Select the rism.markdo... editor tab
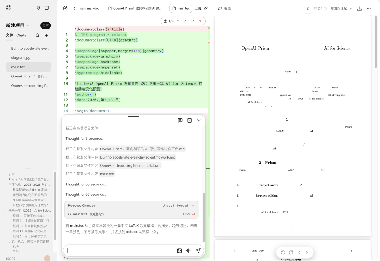The width and height of the screenshot is (380, 261). coord(90,8)
